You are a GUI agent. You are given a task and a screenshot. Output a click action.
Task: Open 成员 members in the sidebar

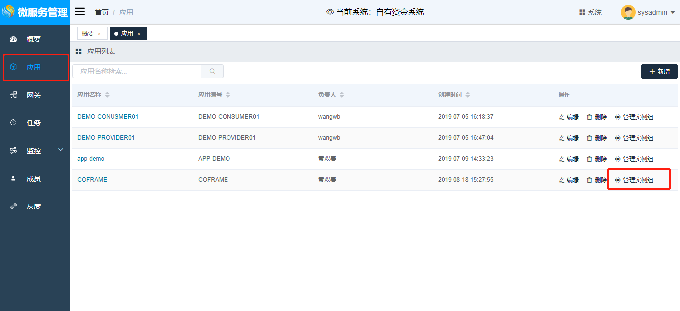click(x=34, y=179)
